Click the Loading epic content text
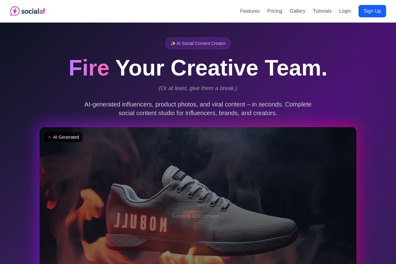This screenshot has width=396, height=264. click(198, 216)
